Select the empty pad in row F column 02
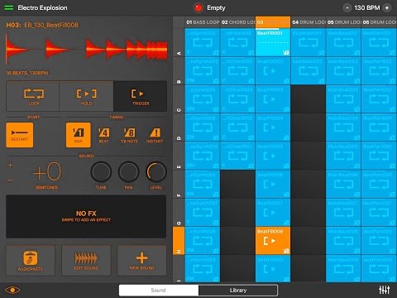The width and height of the screenshot is (397, 298). (237, 184)
